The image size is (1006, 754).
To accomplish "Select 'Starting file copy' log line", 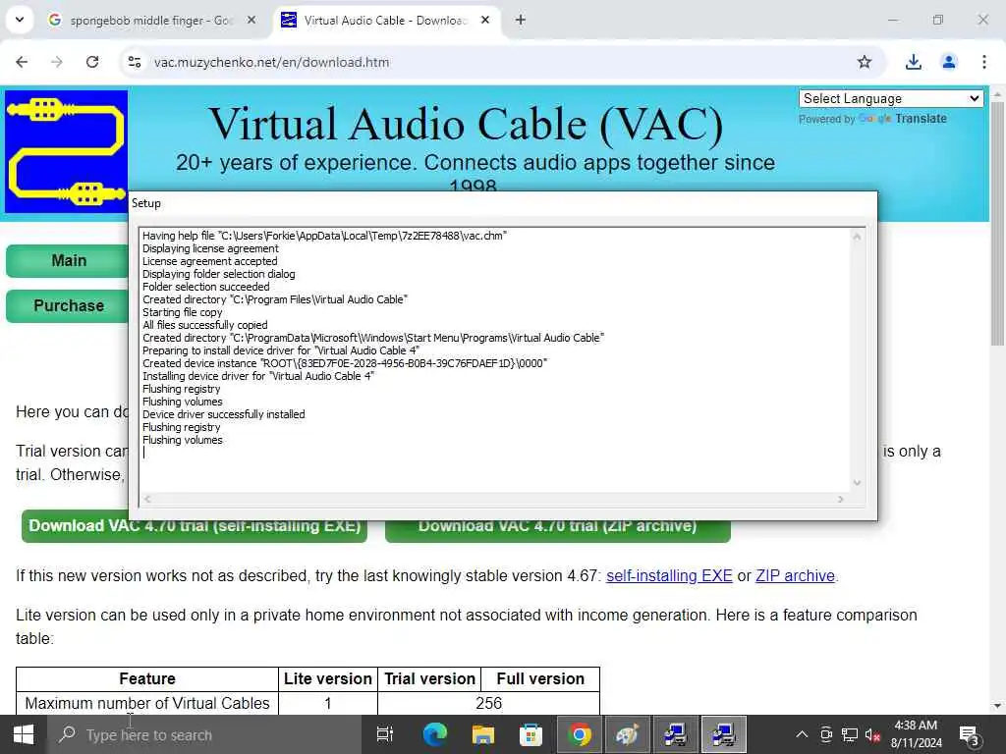I will click(182, 312).
